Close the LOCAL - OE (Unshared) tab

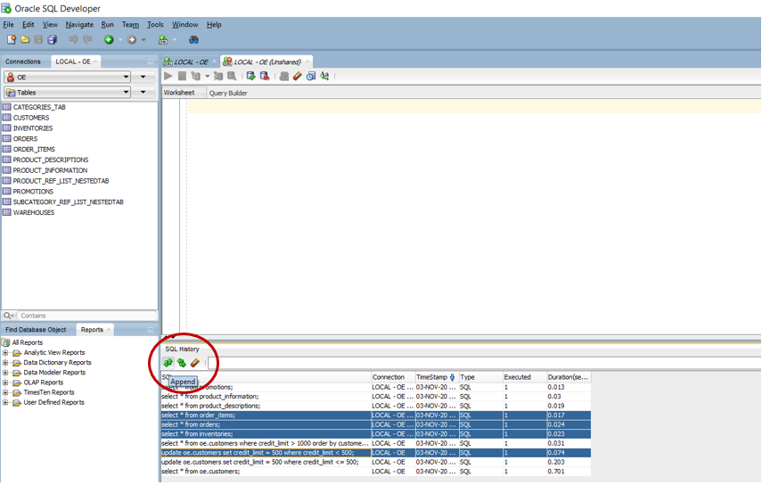(307, 62)
